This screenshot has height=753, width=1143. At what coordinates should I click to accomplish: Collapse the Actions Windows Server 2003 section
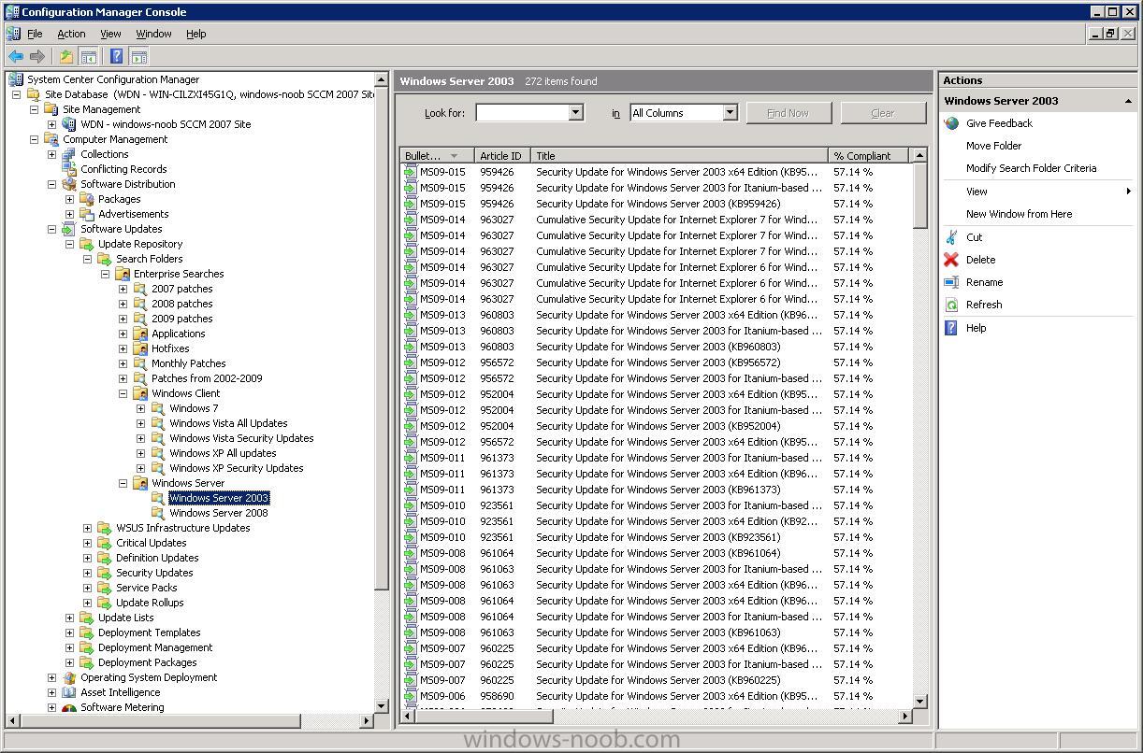tap(1128, 101)
